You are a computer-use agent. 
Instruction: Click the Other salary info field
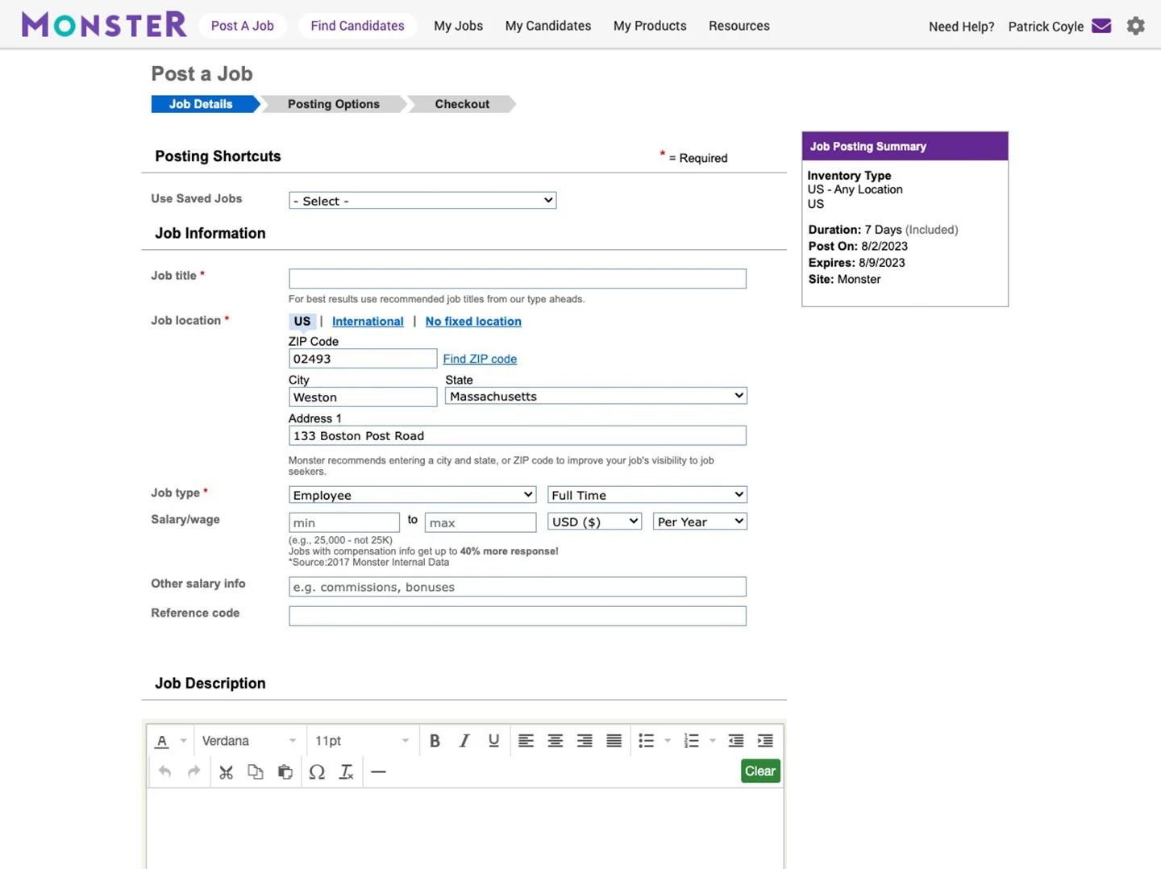518,587
